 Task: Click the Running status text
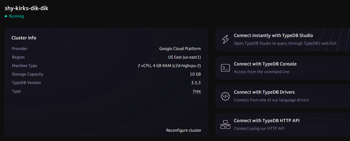click(16, 16)
